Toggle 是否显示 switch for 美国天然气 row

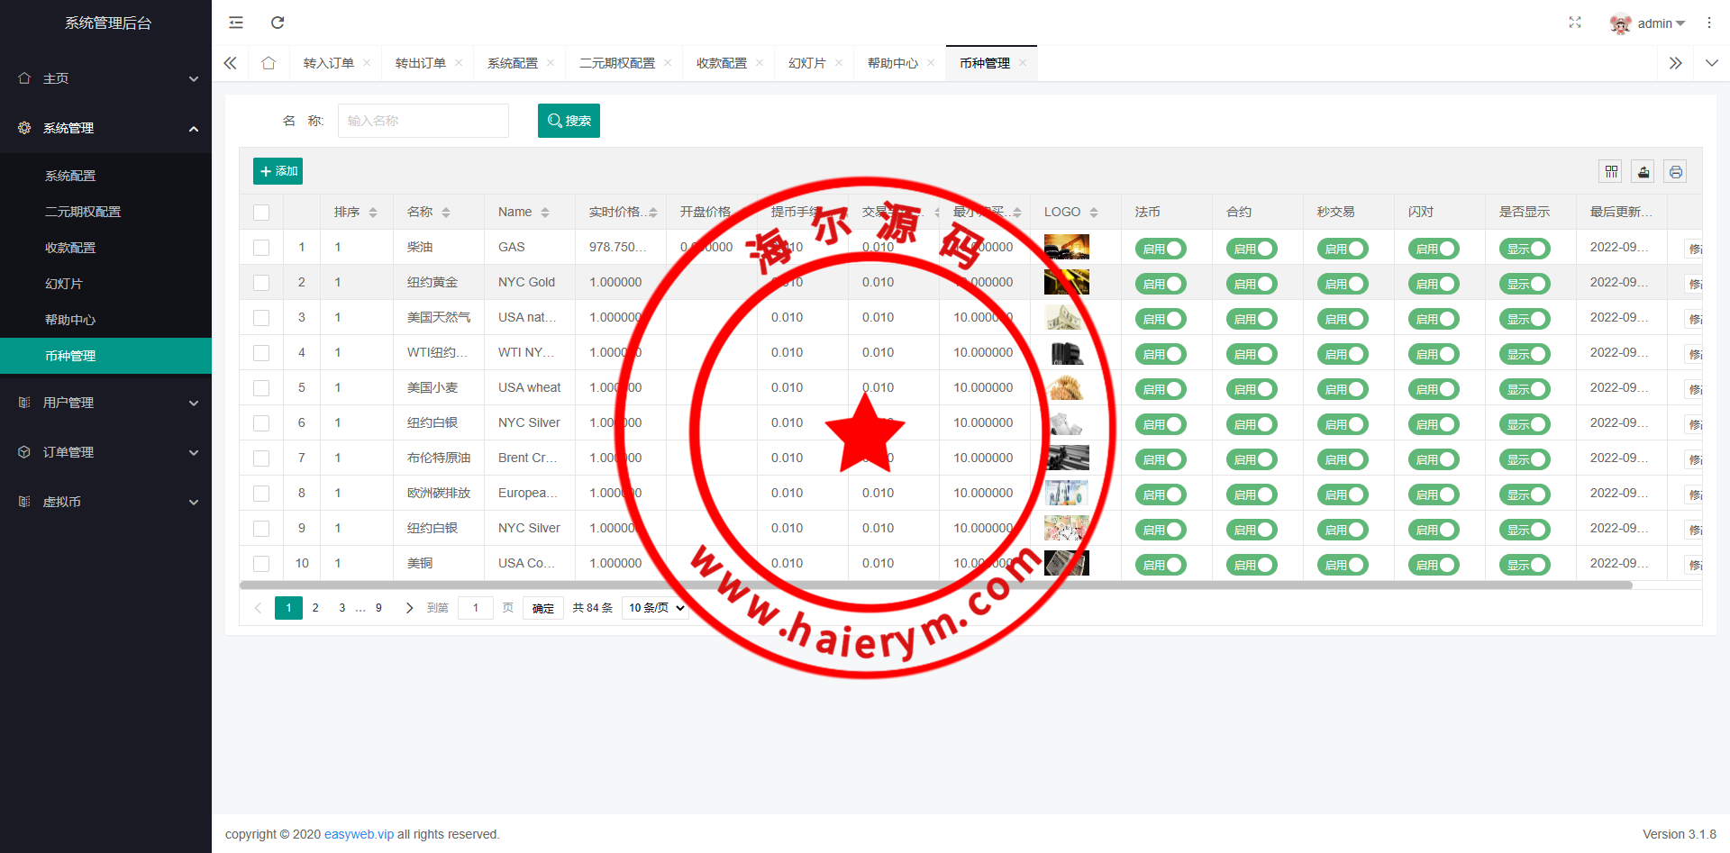tap(1525, 319)
